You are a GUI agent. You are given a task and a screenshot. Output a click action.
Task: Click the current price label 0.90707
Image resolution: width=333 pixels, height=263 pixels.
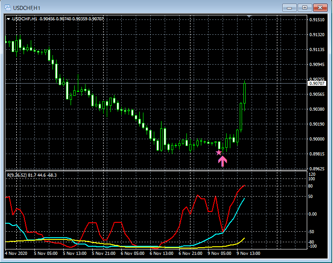(317, 83)
